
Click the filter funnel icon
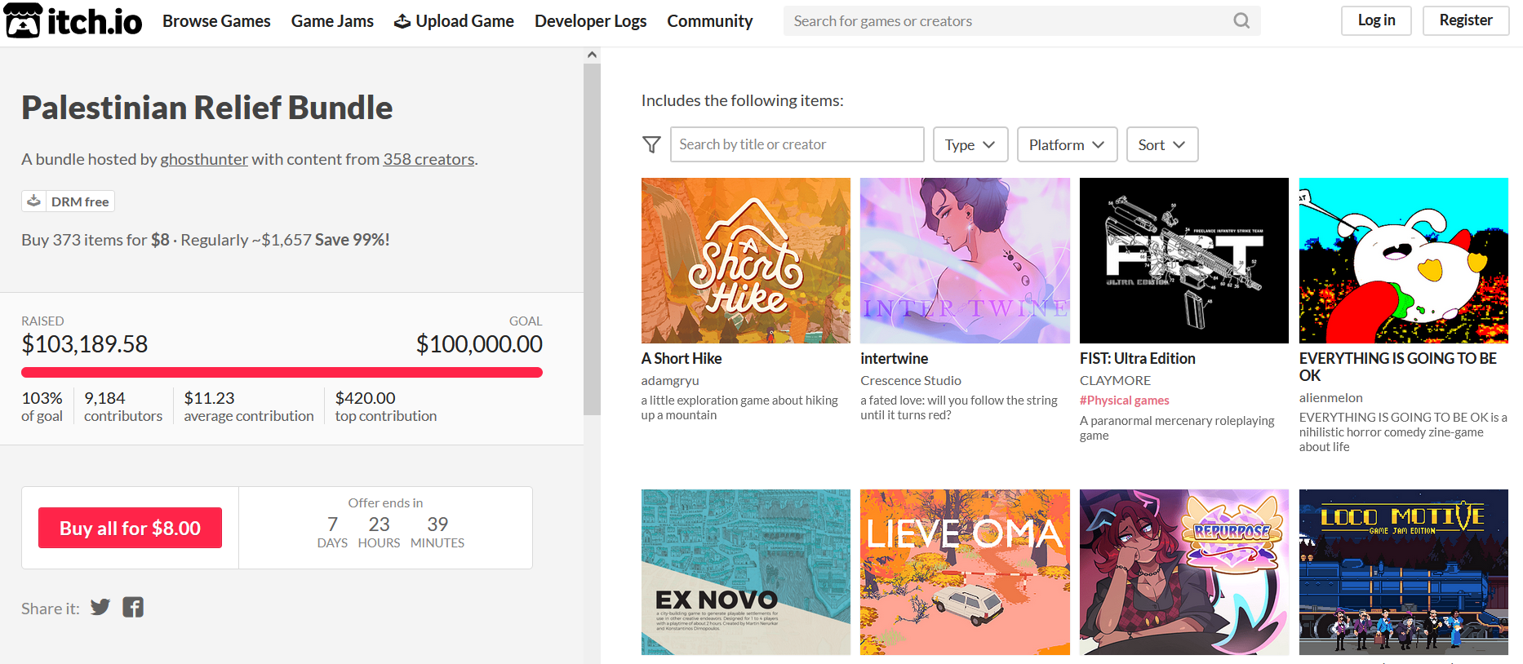(651, 144)
